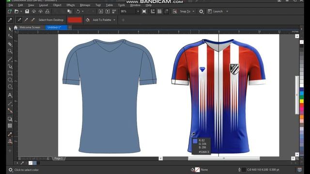Image resolution: width=310 pixels, height=174 pixels.
Task: Expand the Snap To dropdown
Action: [193, 12]
